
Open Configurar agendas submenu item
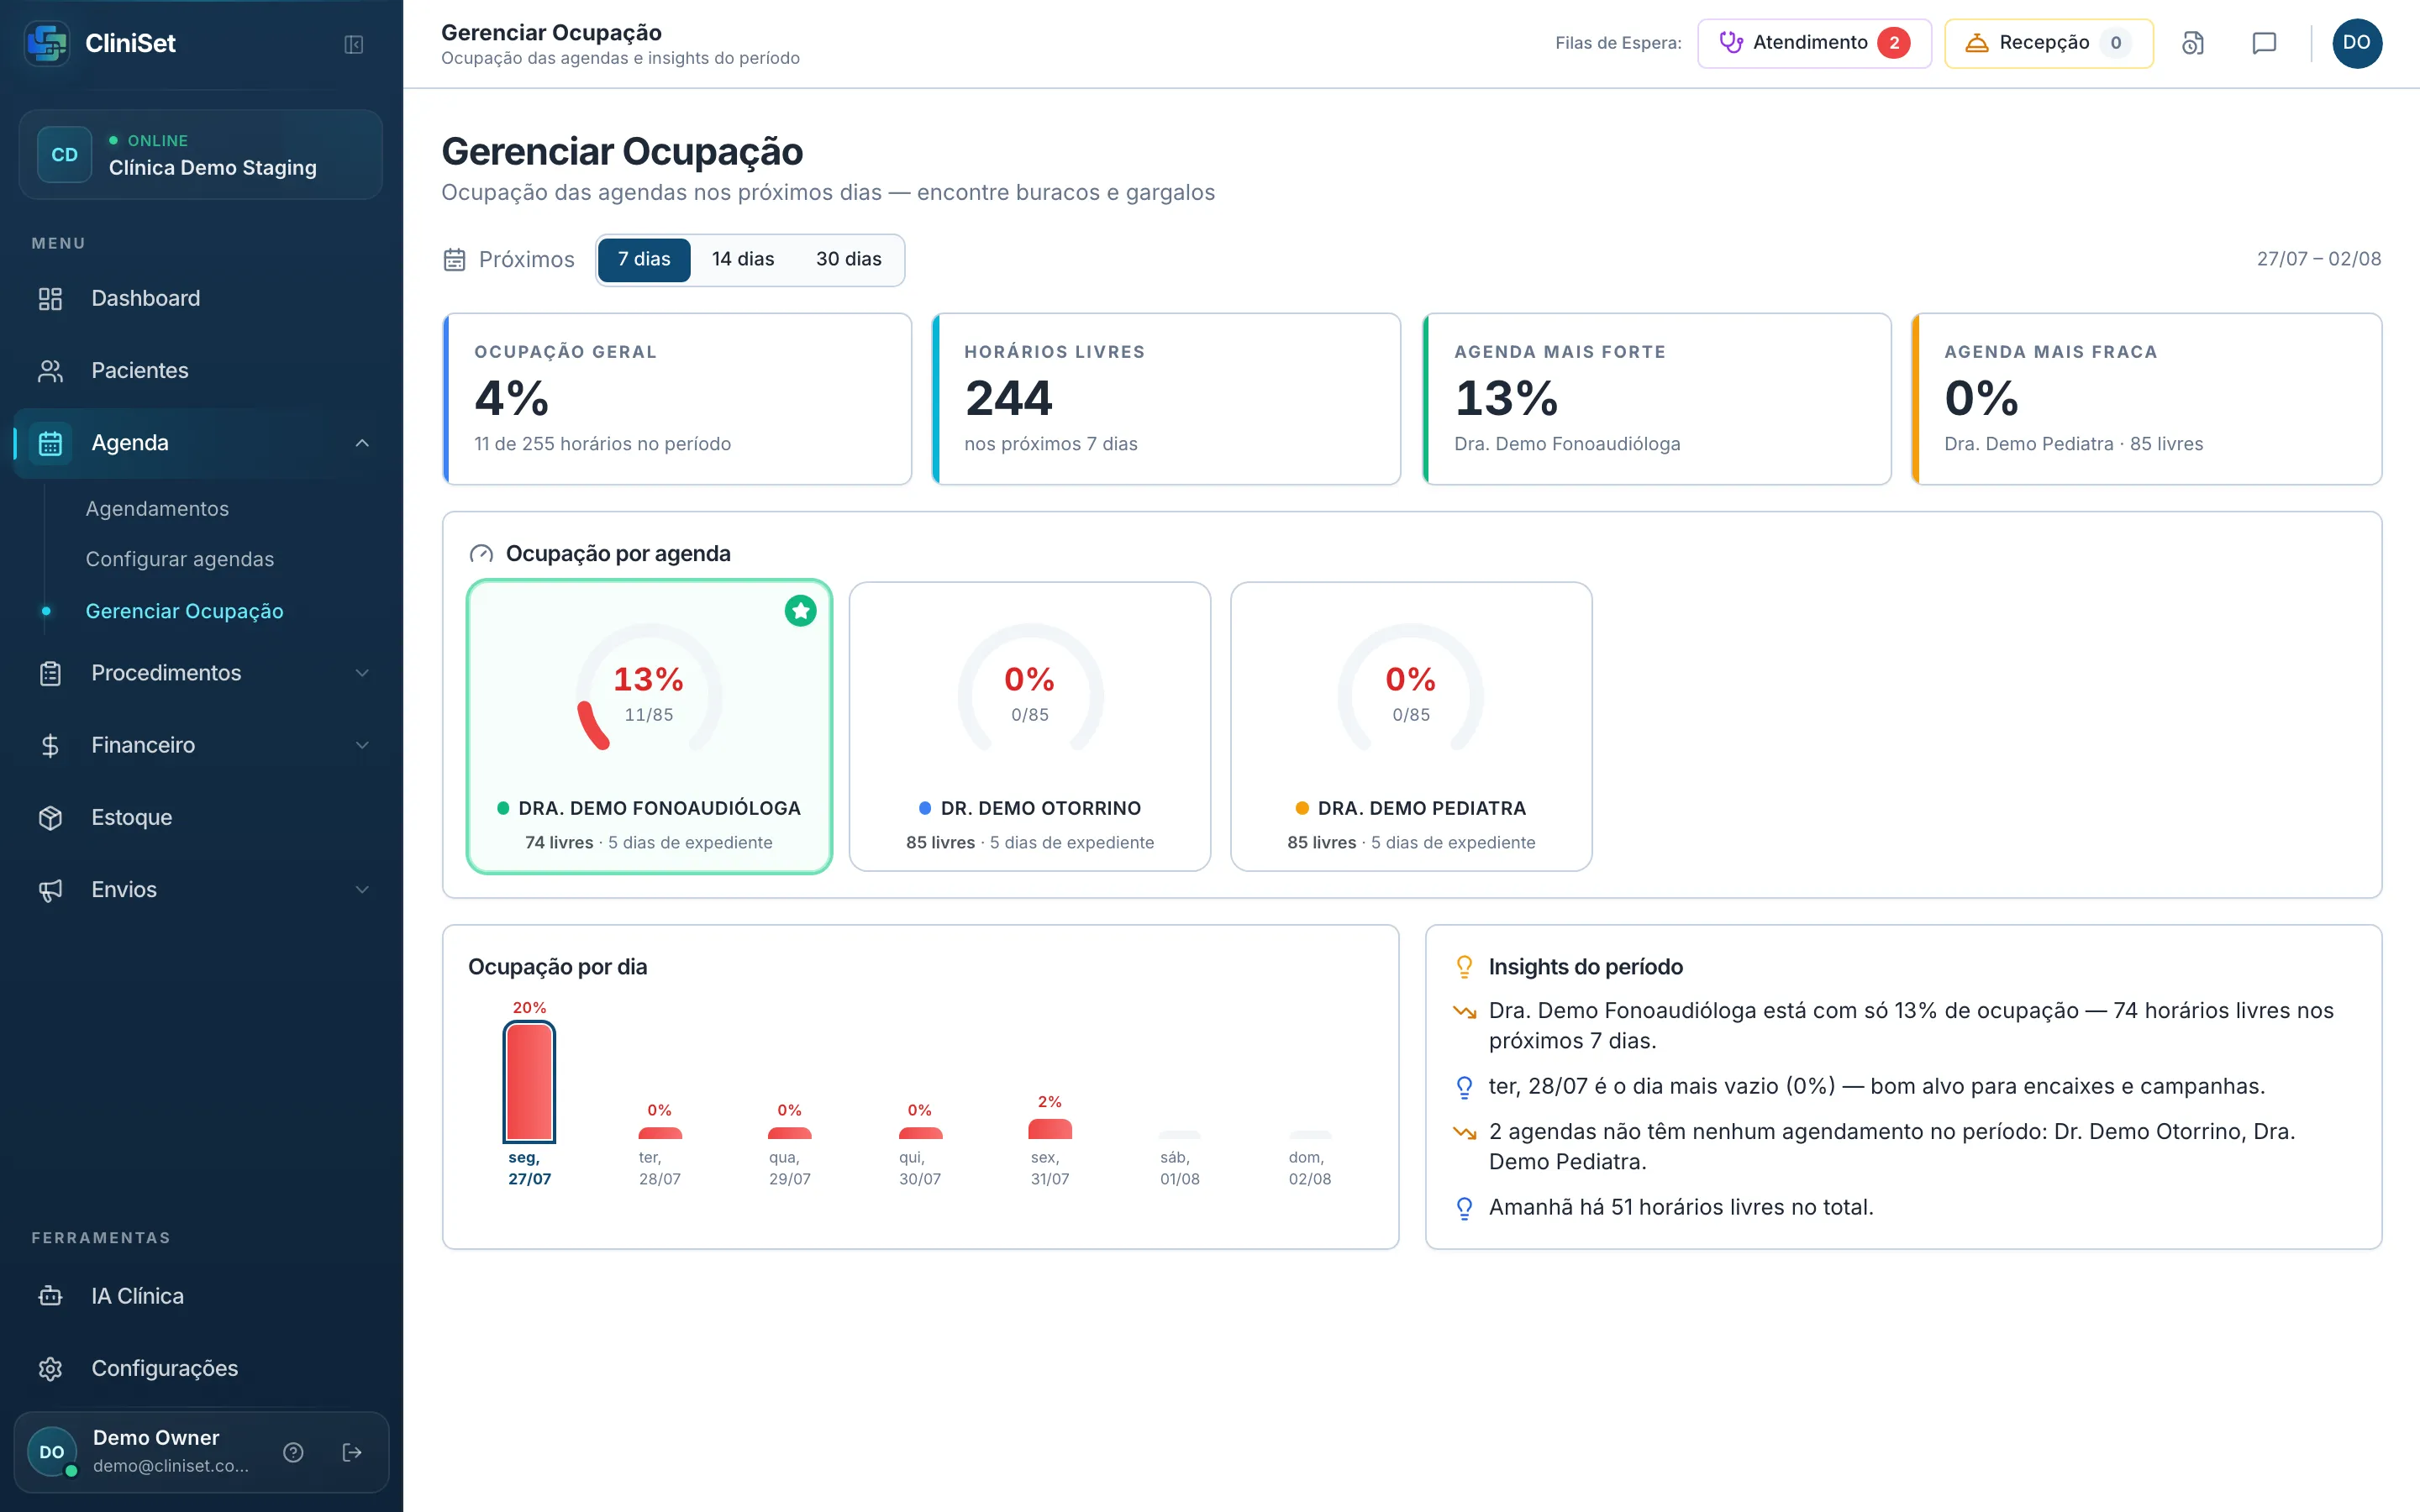180,559
